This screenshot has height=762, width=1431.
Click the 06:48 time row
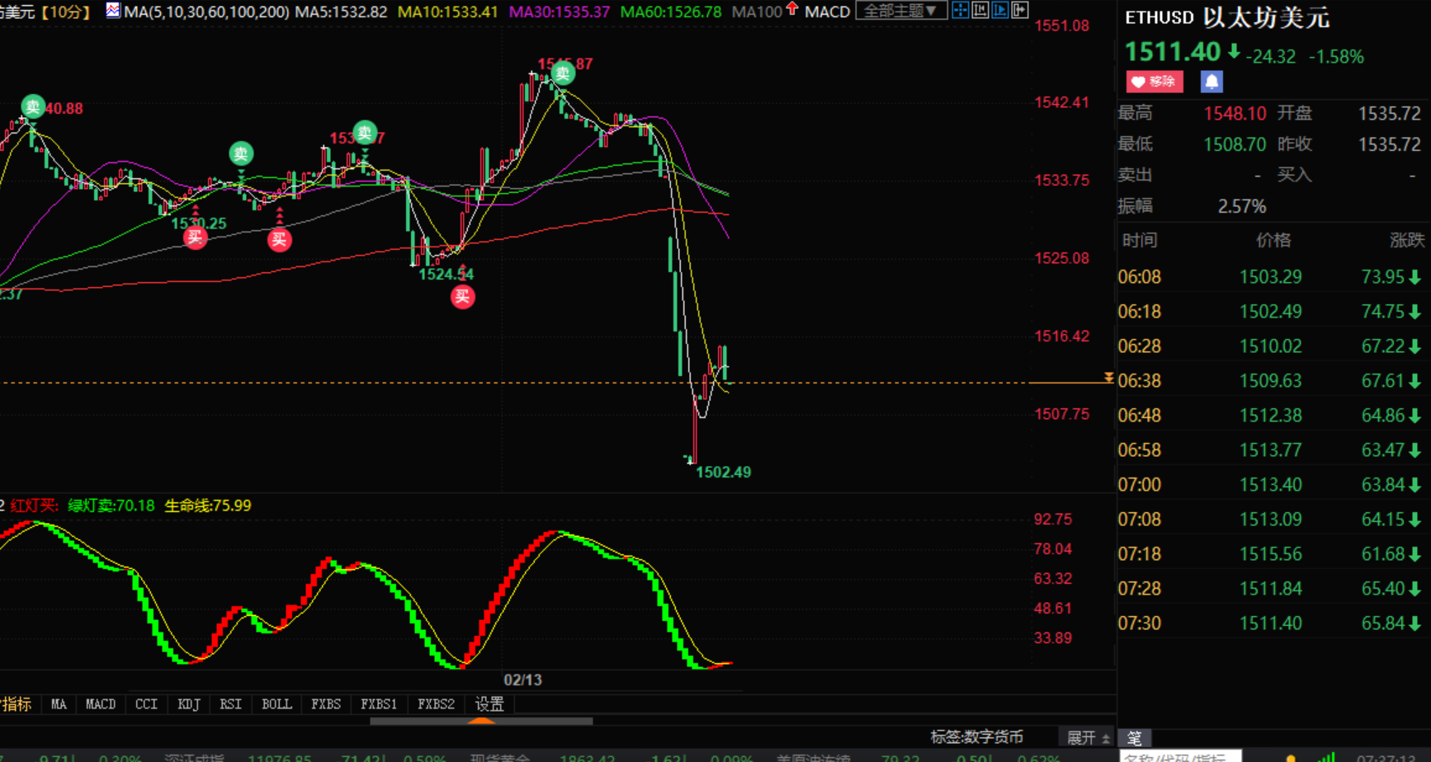1273,416
